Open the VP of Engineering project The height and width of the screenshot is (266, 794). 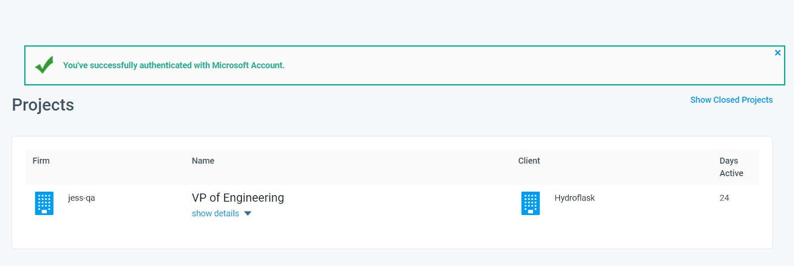point(238,198)
